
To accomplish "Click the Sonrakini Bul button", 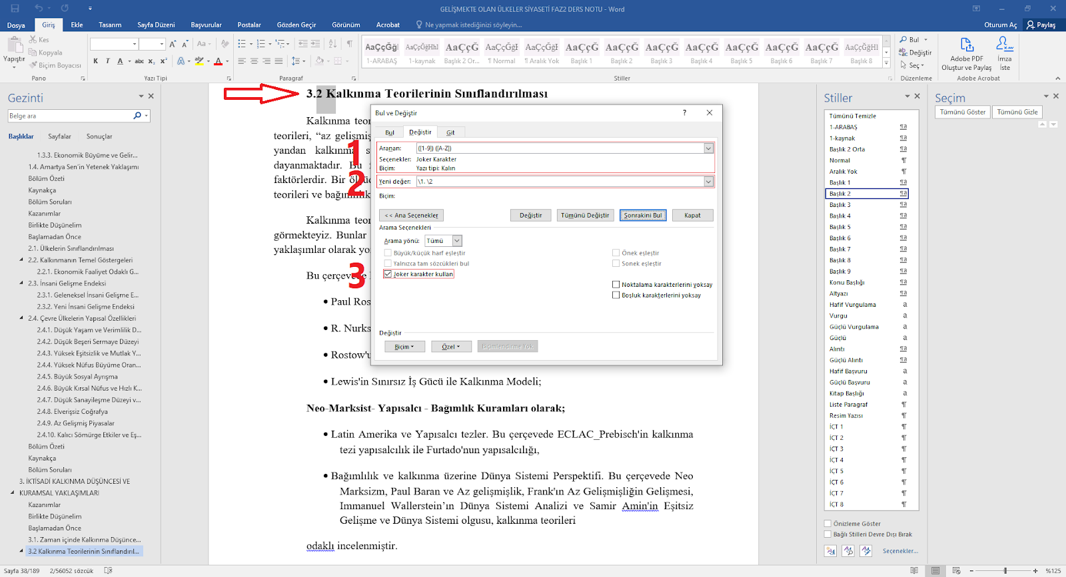I will click(x=643, y=216).
